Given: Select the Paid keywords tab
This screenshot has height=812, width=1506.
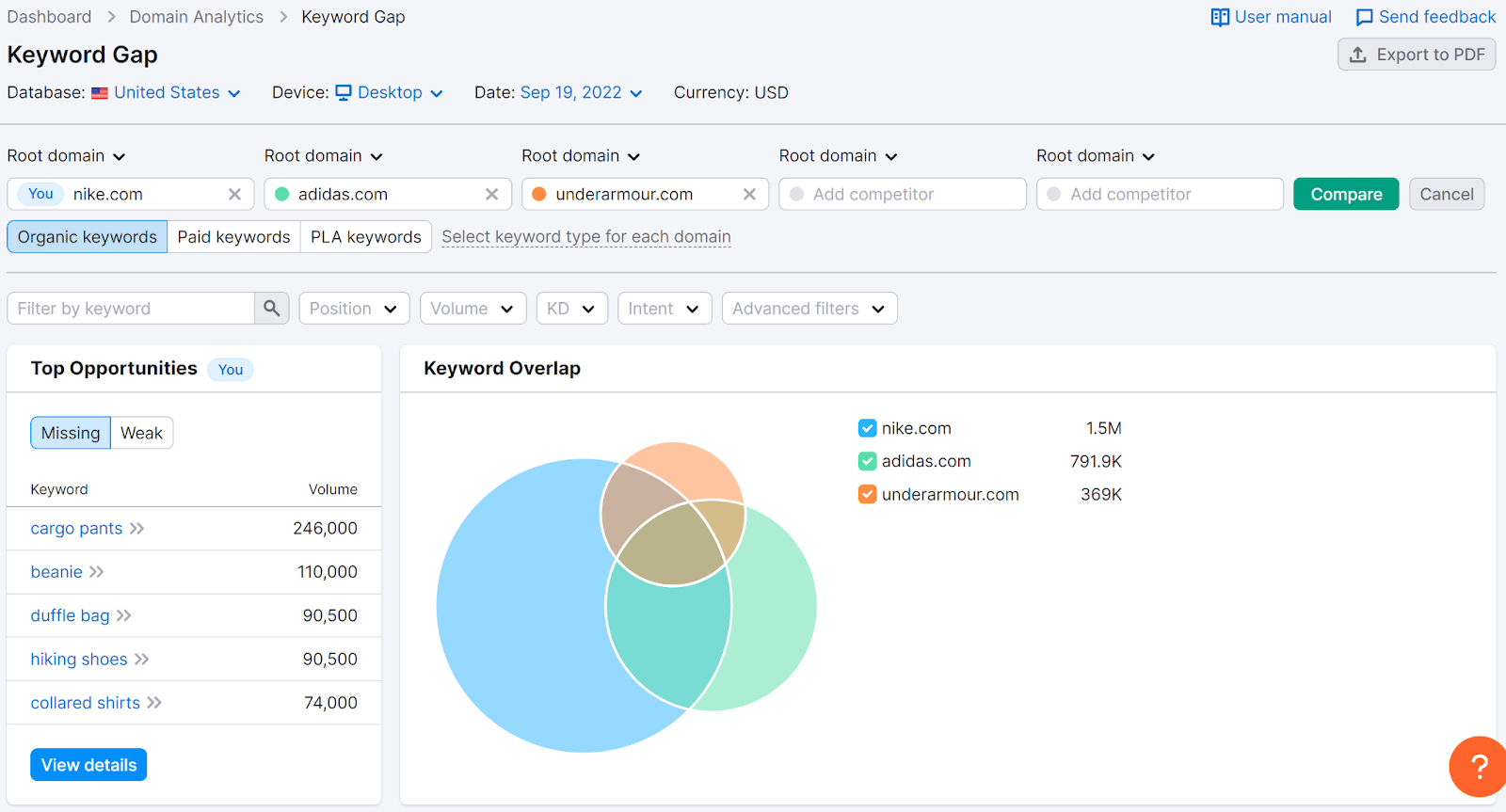Looking at the screenshot, I should [234, 237].
